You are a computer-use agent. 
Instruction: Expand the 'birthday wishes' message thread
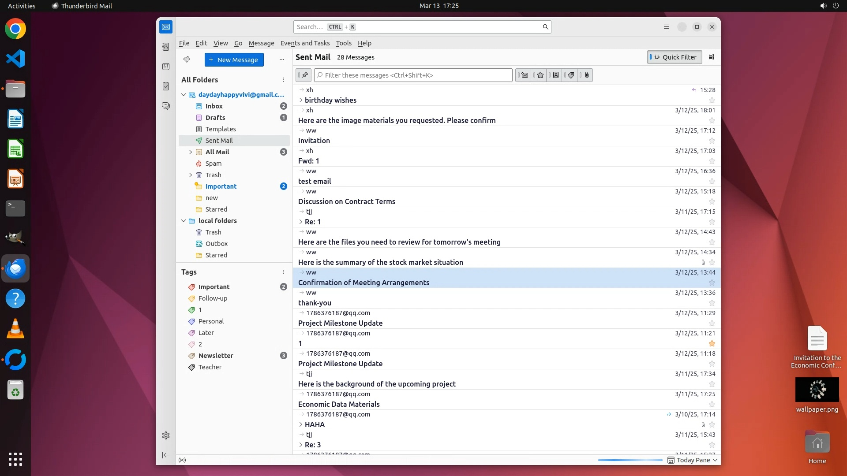pyautogui.click(x=301, y=100)
